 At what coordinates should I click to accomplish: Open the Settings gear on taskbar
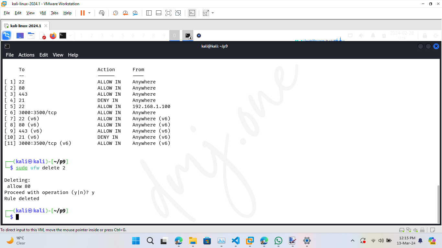click(307, 241)
